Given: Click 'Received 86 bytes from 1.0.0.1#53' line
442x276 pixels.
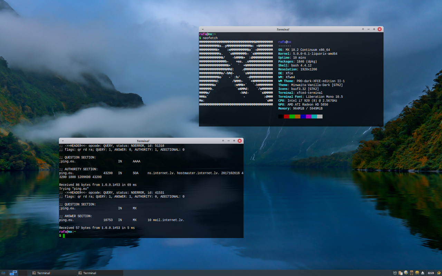Looking at the screenshot, I should (x=98, y=185).
